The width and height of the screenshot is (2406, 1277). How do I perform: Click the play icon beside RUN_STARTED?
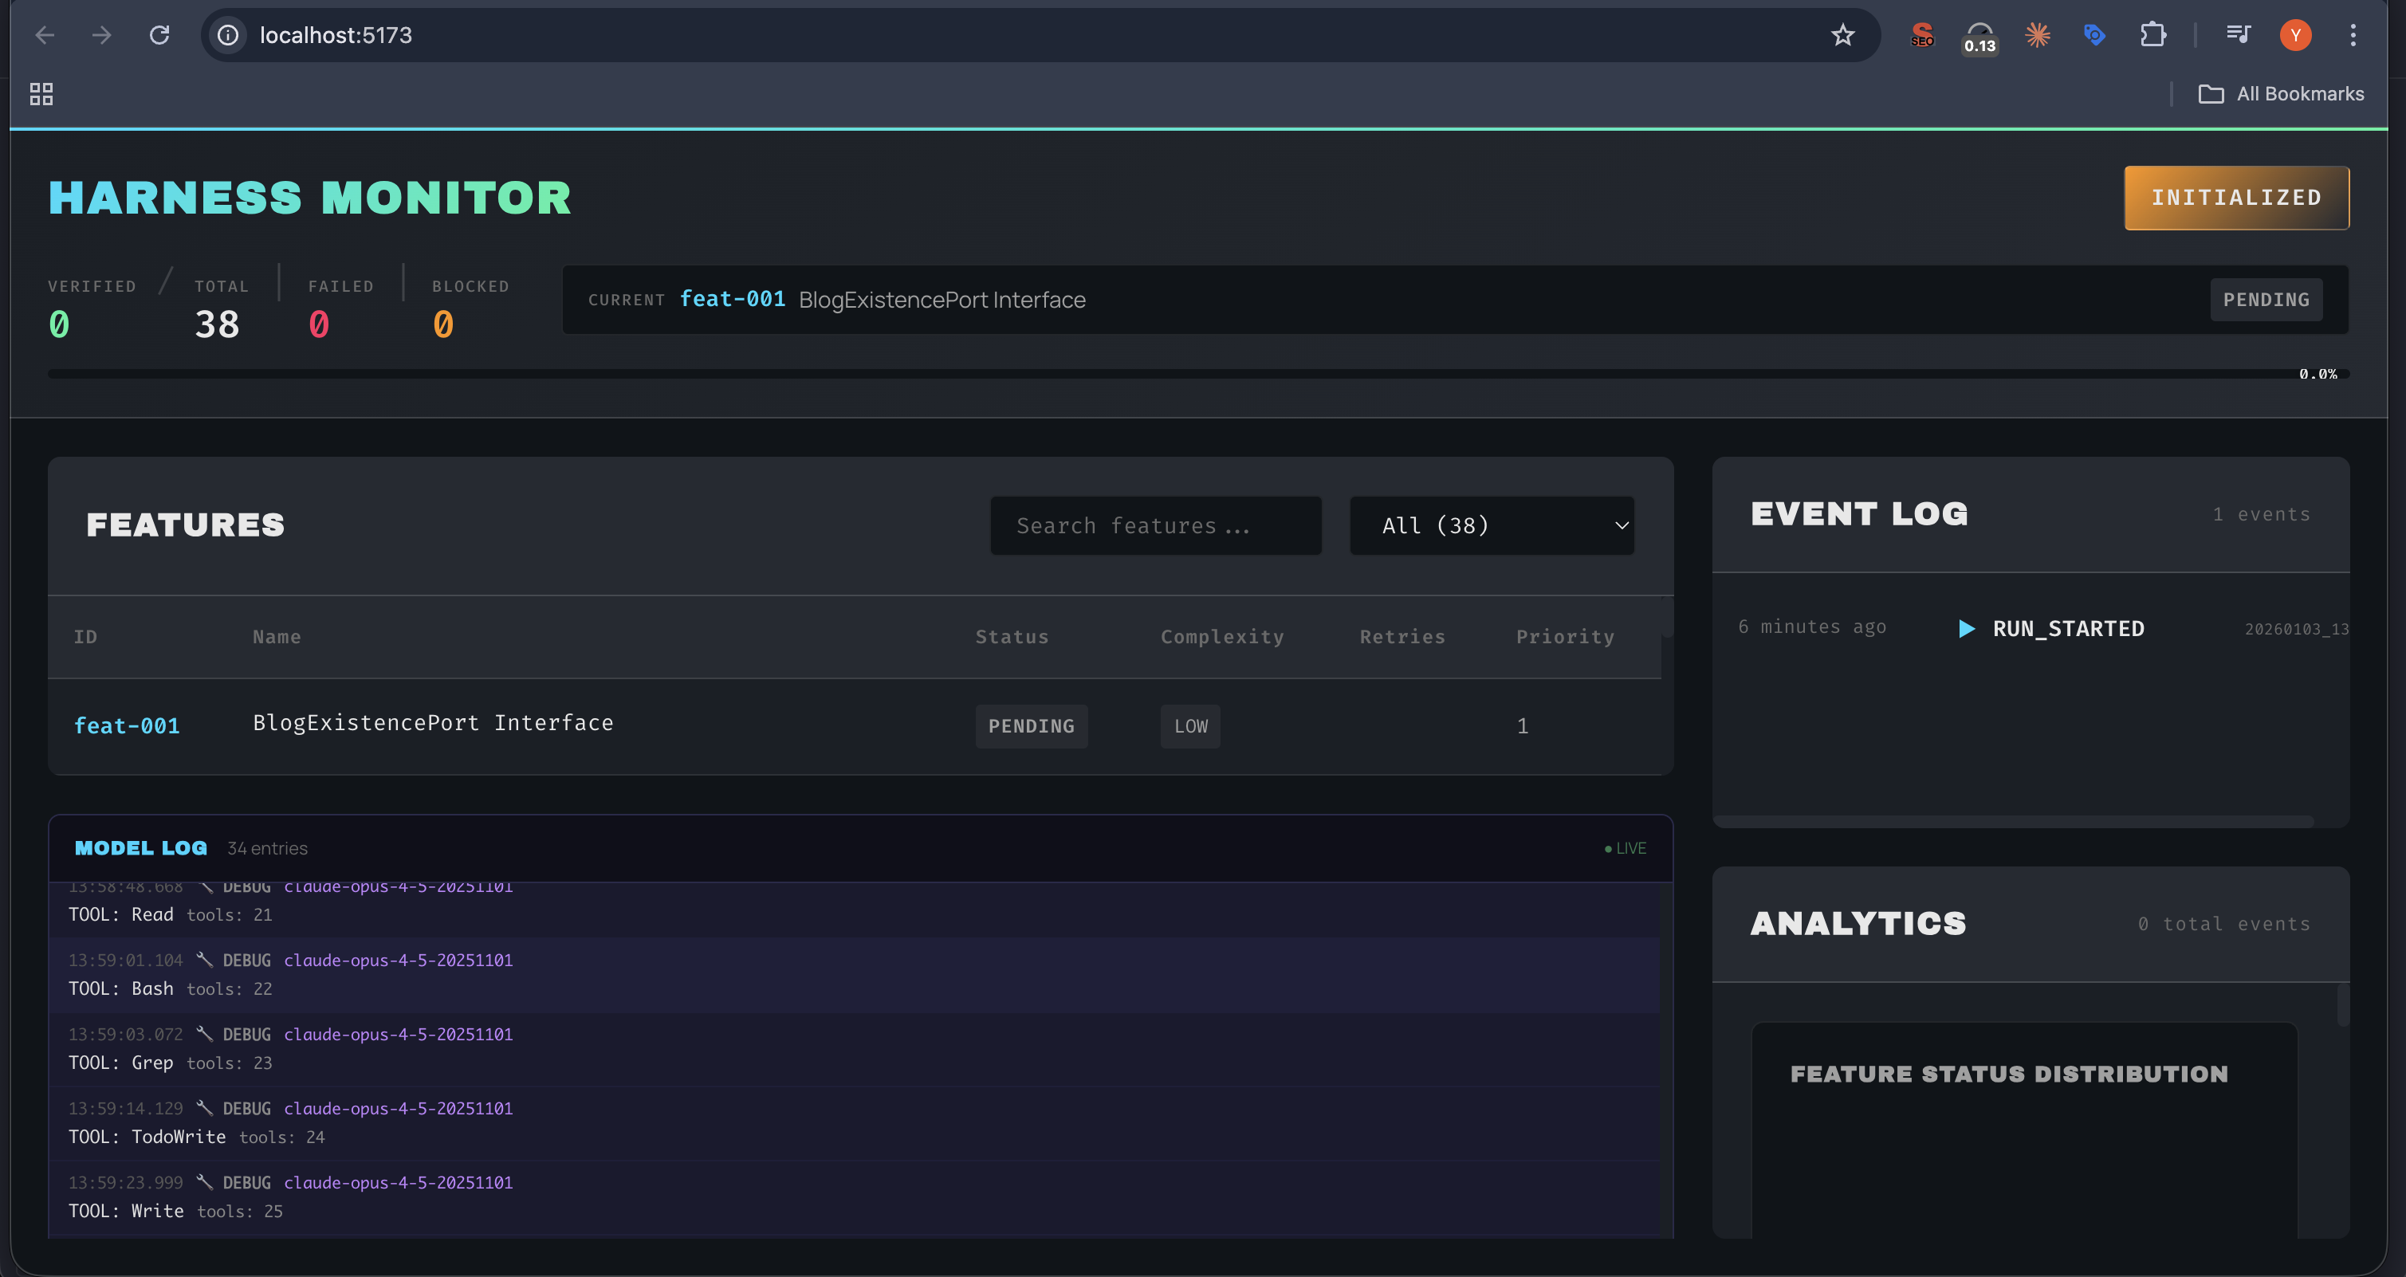point(1967,628)
